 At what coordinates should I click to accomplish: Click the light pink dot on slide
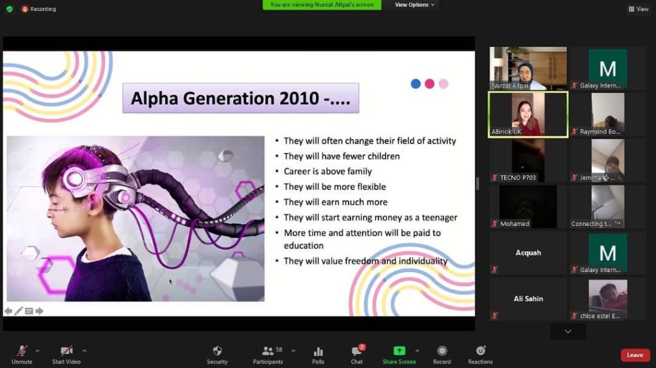pos(443,84)
